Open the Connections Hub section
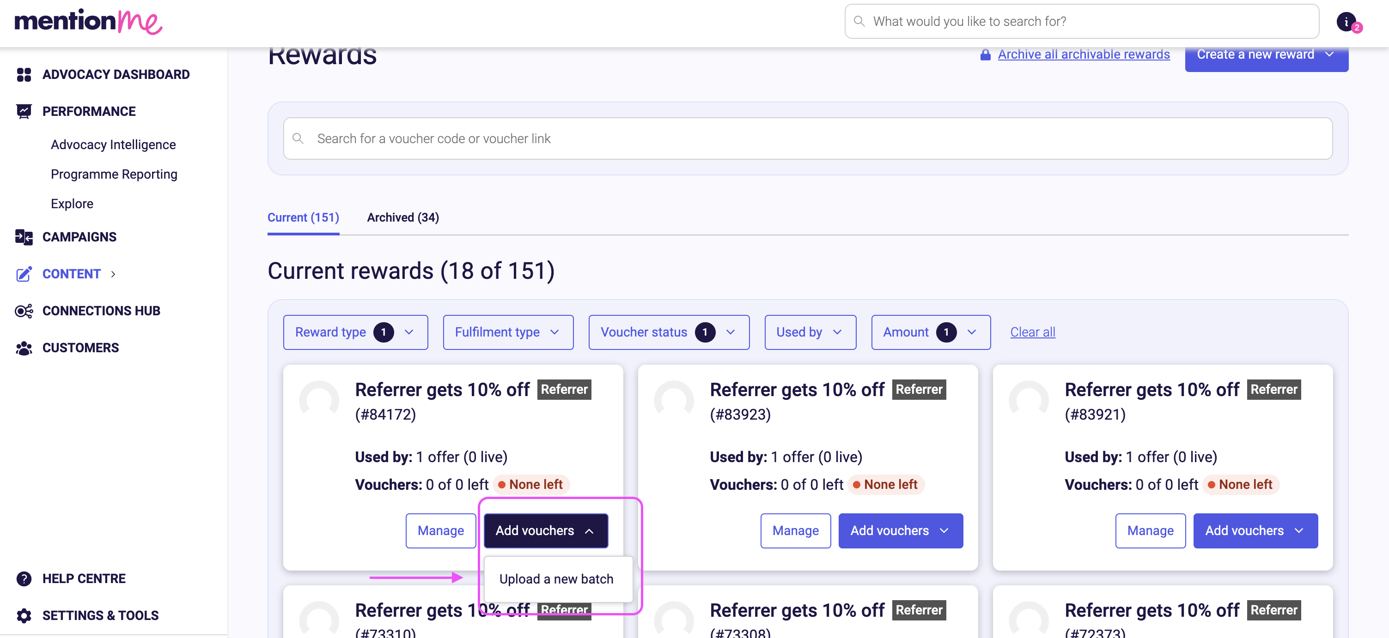This screenshot has width=1389, height=638. coord(101,311)
